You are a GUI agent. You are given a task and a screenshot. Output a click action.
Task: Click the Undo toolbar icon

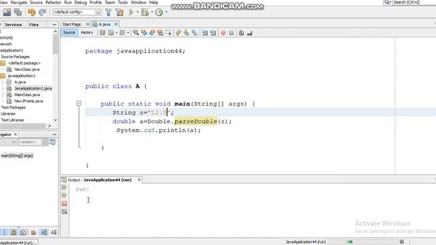32,12
